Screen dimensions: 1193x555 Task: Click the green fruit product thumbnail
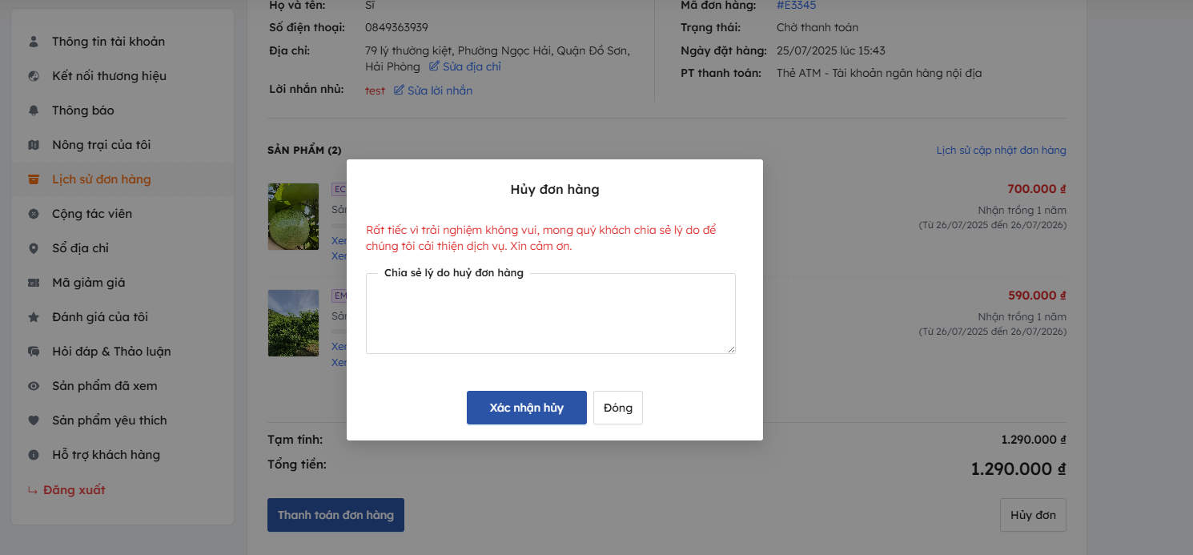pyautogui.click(x=293, y=216)
